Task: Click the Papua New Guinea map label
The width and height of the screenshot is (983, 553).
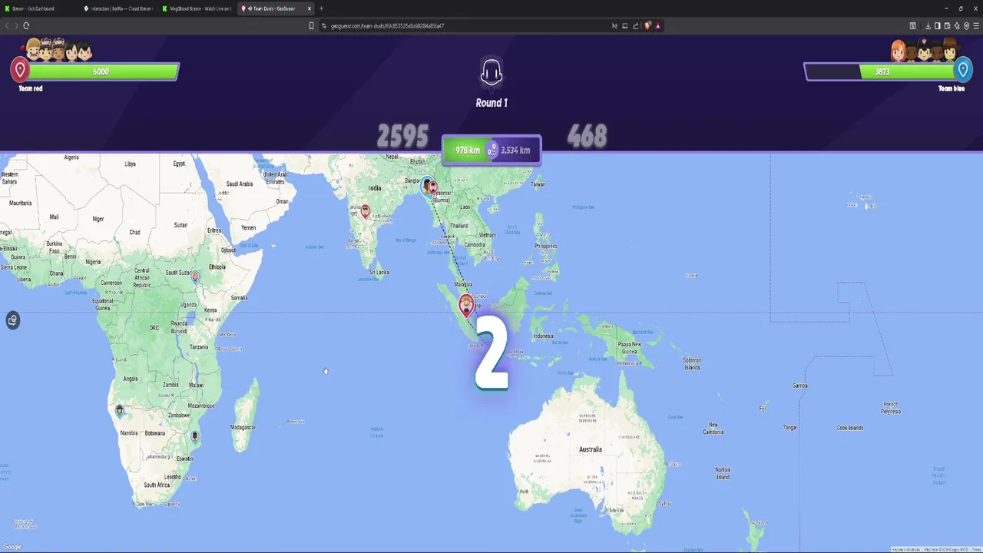Action: (x=630, y=346)
